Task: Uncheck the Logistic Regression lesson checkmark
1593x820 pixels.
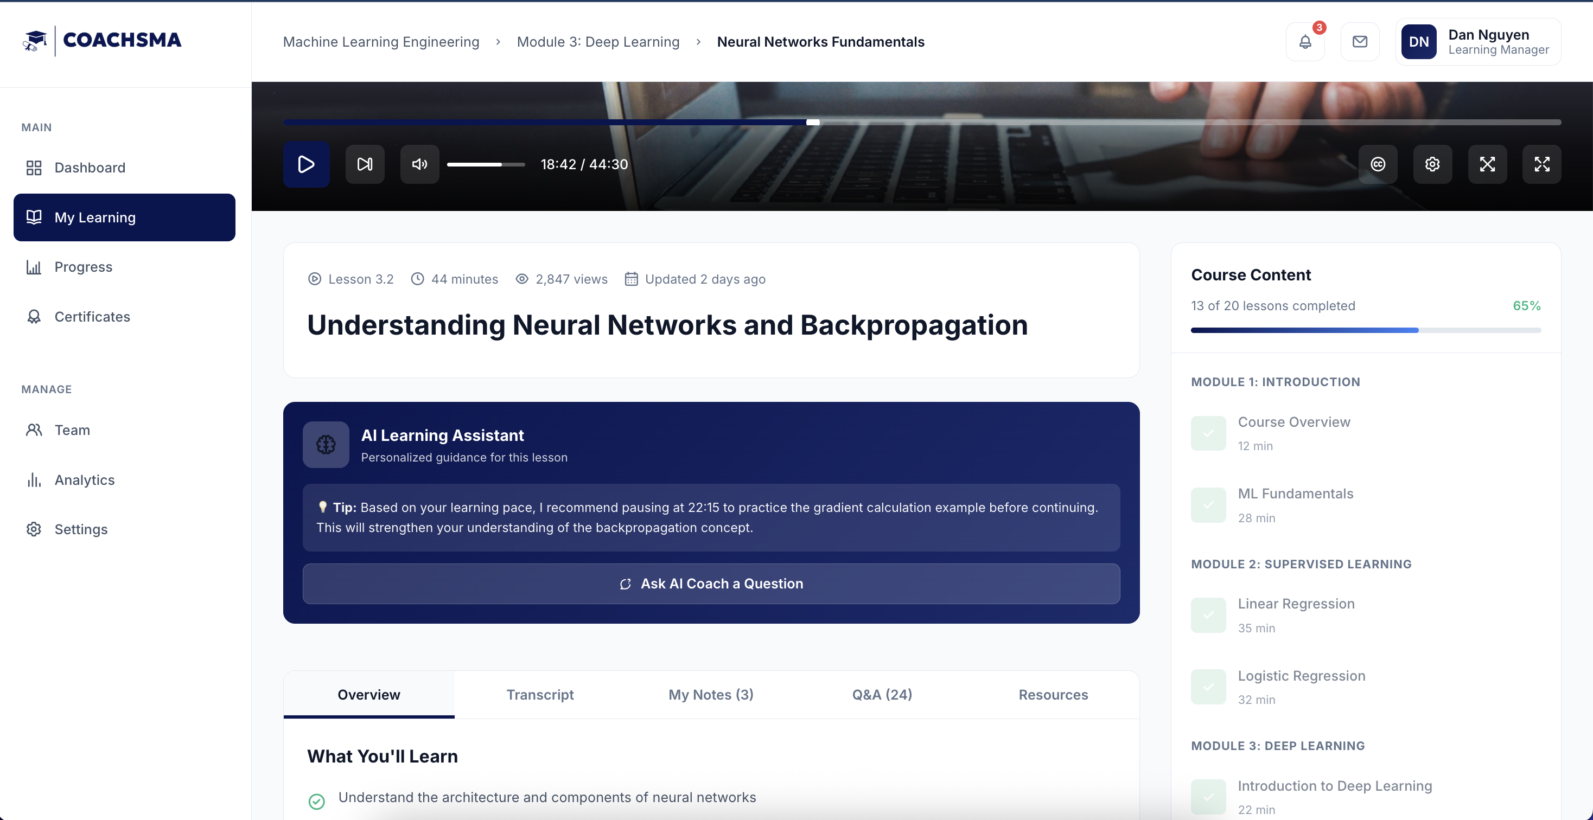Action: [x=1208, y=687]
